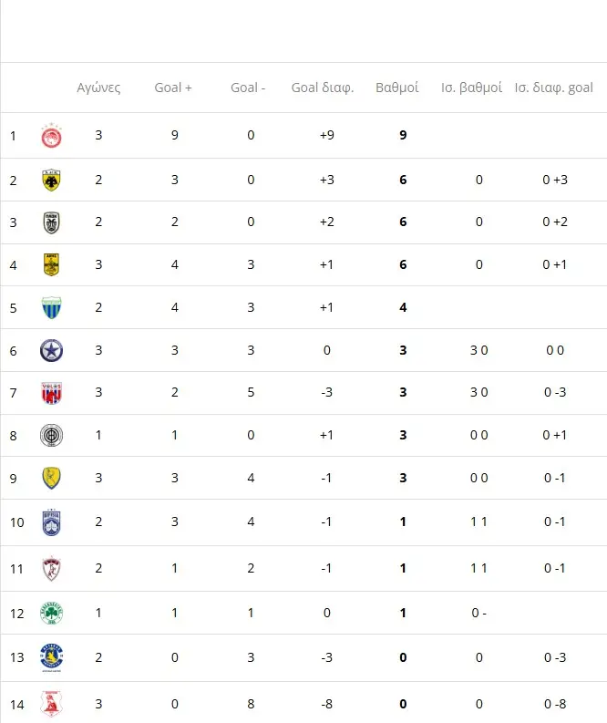Click the Goal + column header
Screen dimensions: 607x723
pyautogui.click(x=173, y=88)
